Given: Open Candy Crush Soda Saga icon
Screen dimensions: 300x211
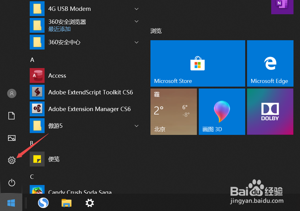Looking at the screenshot, I should pos(37,189).
